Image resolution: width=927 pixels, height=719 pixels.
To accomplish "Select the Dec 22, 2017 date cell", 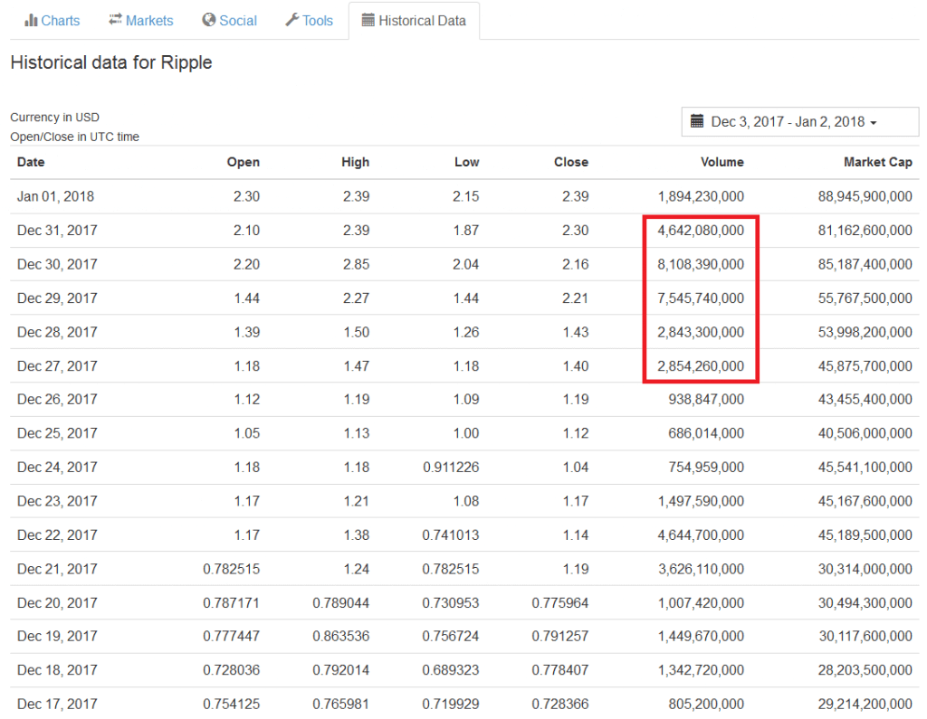I will click(57, 535).
